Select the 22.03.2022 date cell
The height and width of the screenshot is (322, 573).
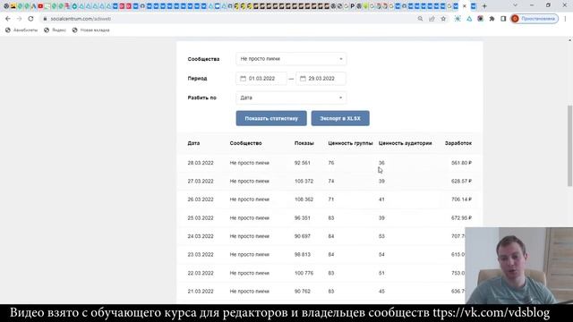pos(201,273)
